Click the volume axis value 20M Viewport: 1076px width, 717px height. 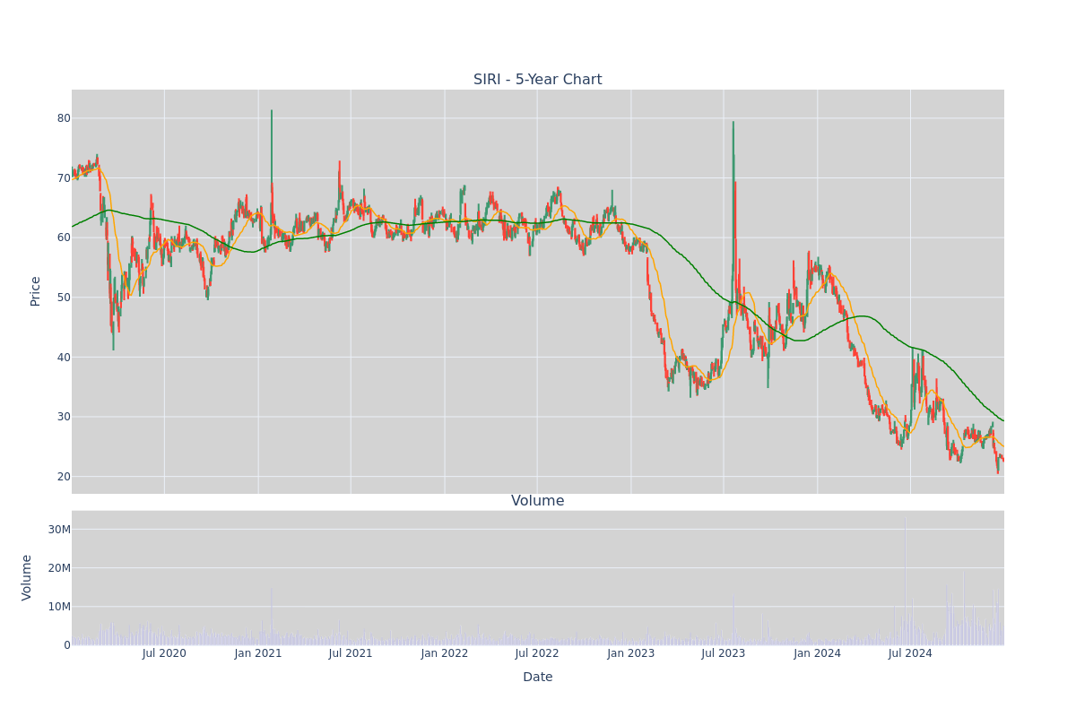point(59,568)
